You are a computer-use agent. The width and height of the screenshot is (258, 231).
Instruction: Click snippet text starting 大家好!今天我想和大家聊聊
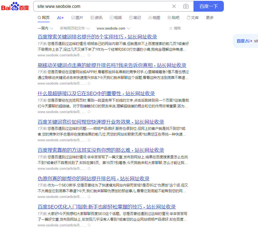click(112, 217)
